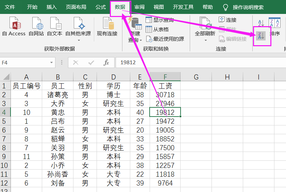Click the 自网站 (From Web) icon
The image size is (286, 192).
click(36, 27)
